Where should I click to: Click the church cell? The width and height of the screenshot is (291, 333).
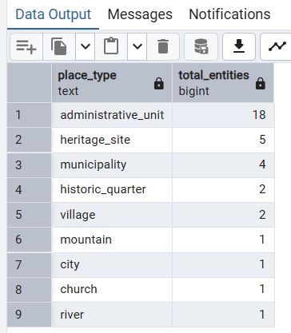[x=112, y=290]
